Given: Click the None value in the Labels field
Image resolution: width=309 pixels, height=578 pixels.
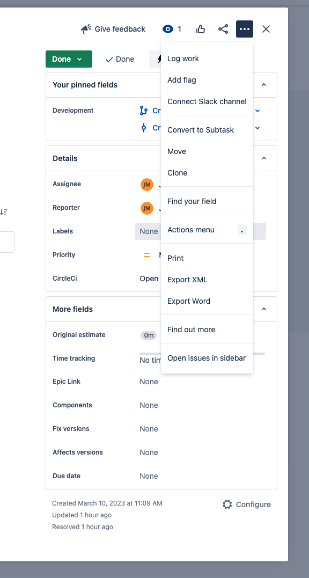Looking at the screenshot, I should click(x=148, y=231).
